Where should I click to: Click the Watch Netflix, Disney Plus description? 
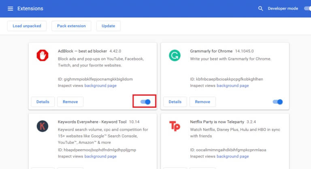(x=235, y=133)
